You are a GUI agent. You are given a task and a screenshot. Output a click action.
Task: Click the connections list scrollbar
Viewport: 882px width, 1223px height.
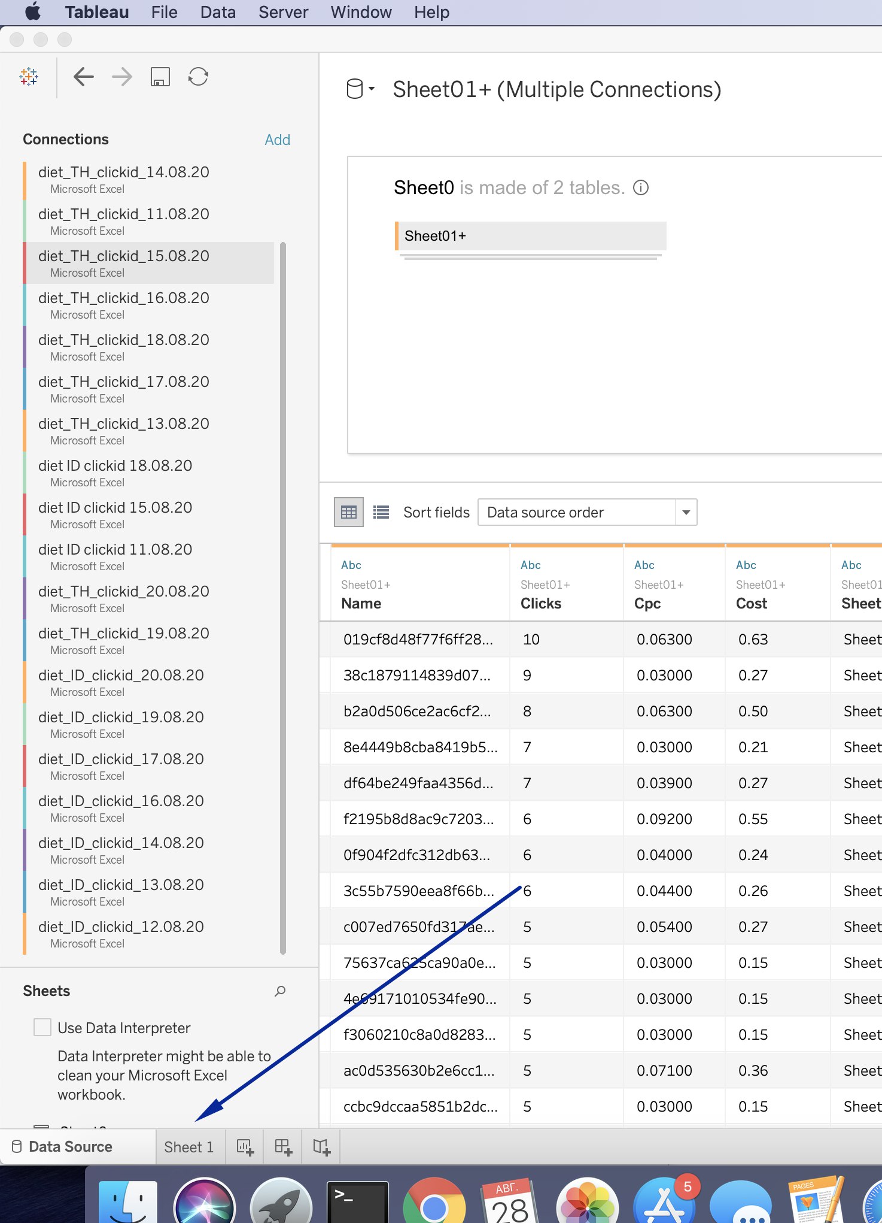coord(283,598)
